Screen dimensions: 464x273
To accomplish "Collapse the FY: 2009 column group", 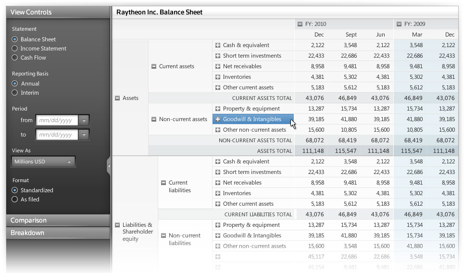I will tap(399, 24).
